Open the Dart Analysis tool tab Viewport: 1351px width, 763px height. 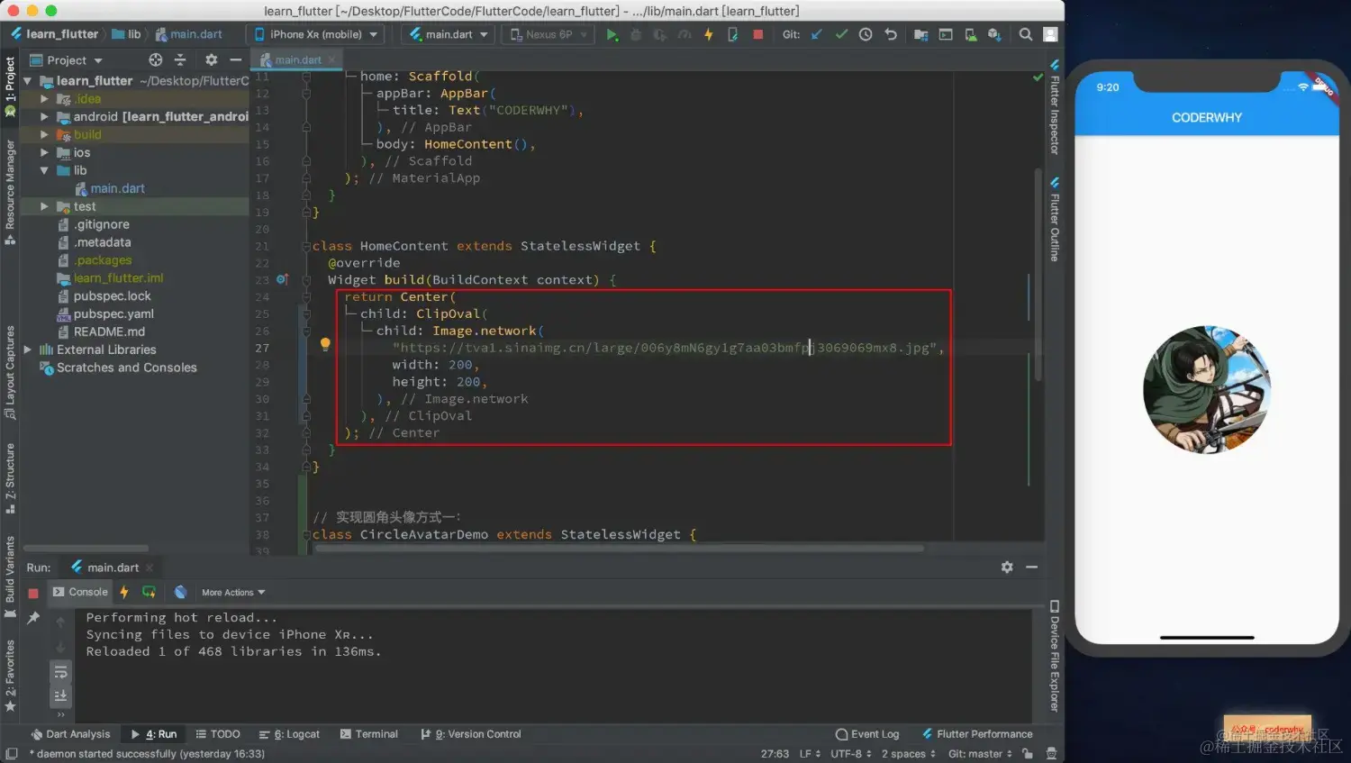[70, 734]
